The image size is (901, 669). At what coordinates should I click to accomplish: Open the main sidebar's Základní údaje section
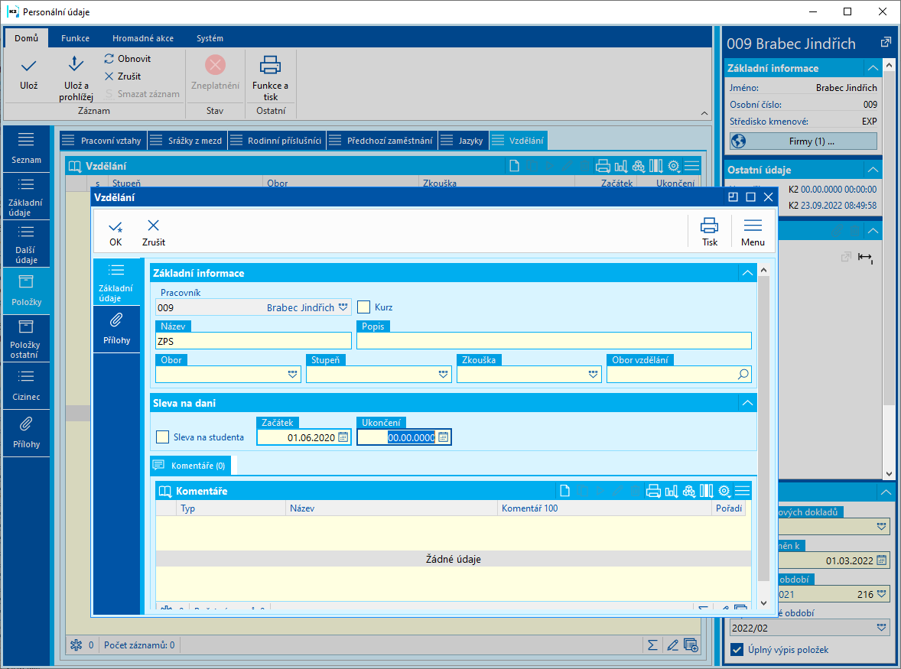[26, 196]
